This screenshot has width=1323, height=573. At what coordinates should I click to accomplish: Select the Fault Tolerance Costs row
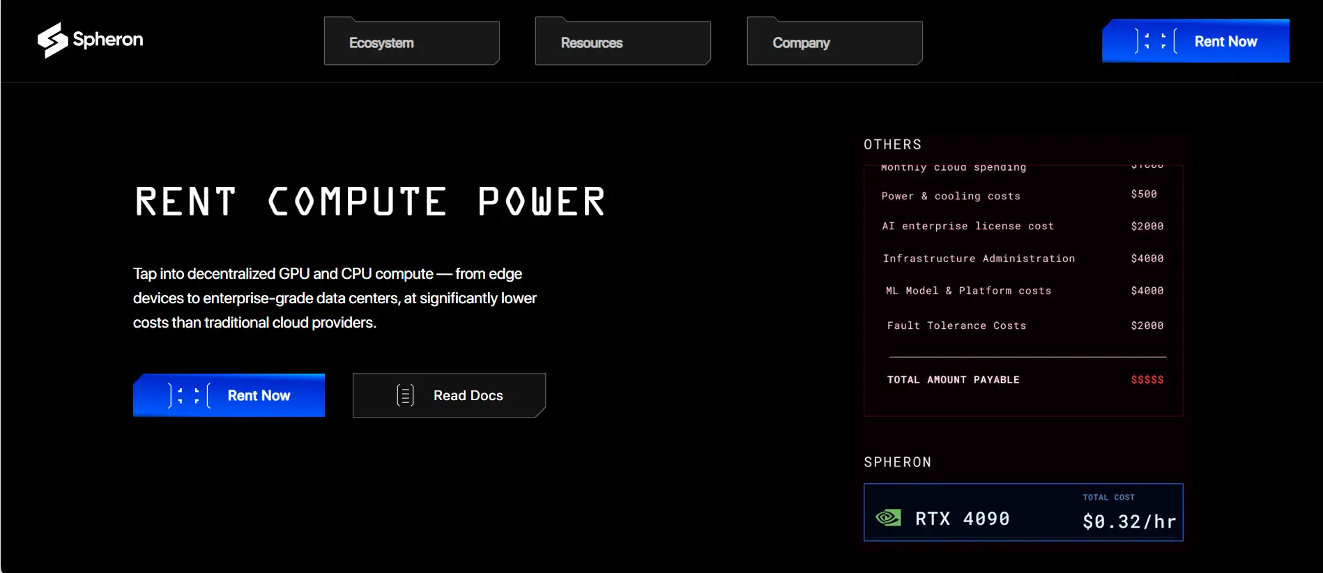pyautogui.click(x=1023, y=326)
